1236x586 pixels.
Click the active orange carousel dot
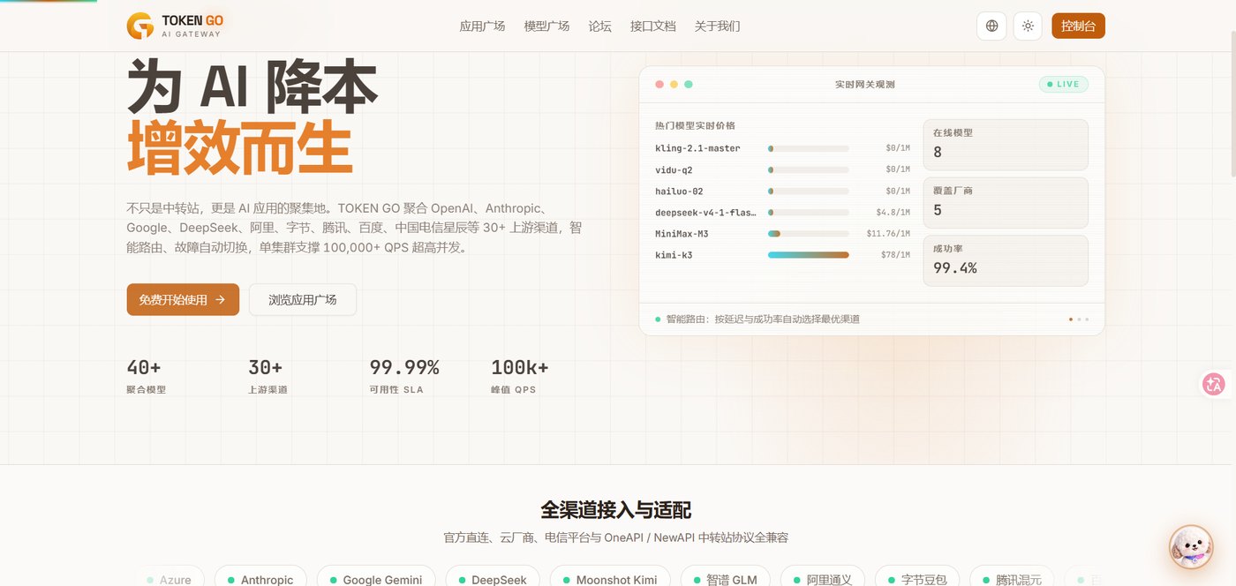pyautogui.click(x=1071, y=319)
